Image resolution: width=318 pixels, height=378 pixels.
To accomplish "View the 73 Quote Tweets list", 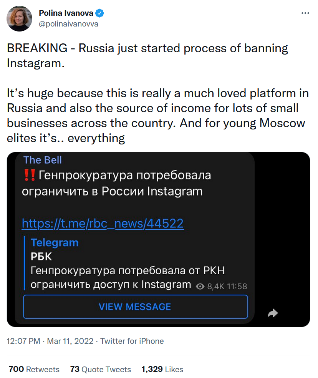I will [100, 370].
